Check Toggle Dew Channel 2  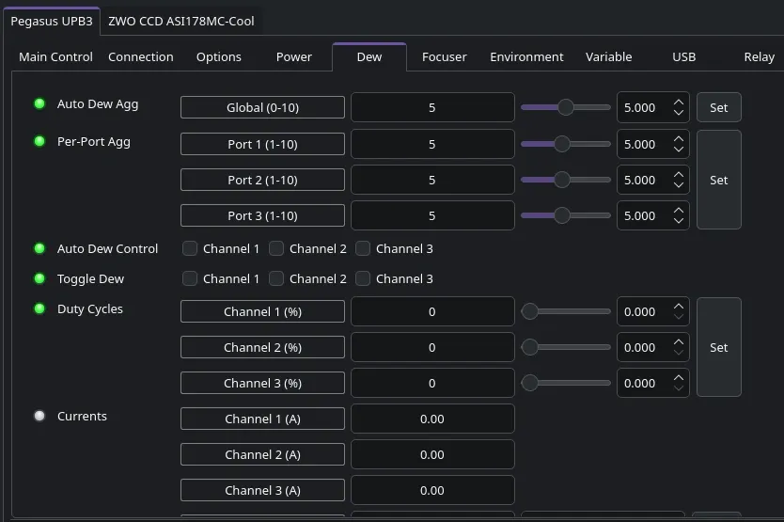pyautogui.click(x=276, y=278)
